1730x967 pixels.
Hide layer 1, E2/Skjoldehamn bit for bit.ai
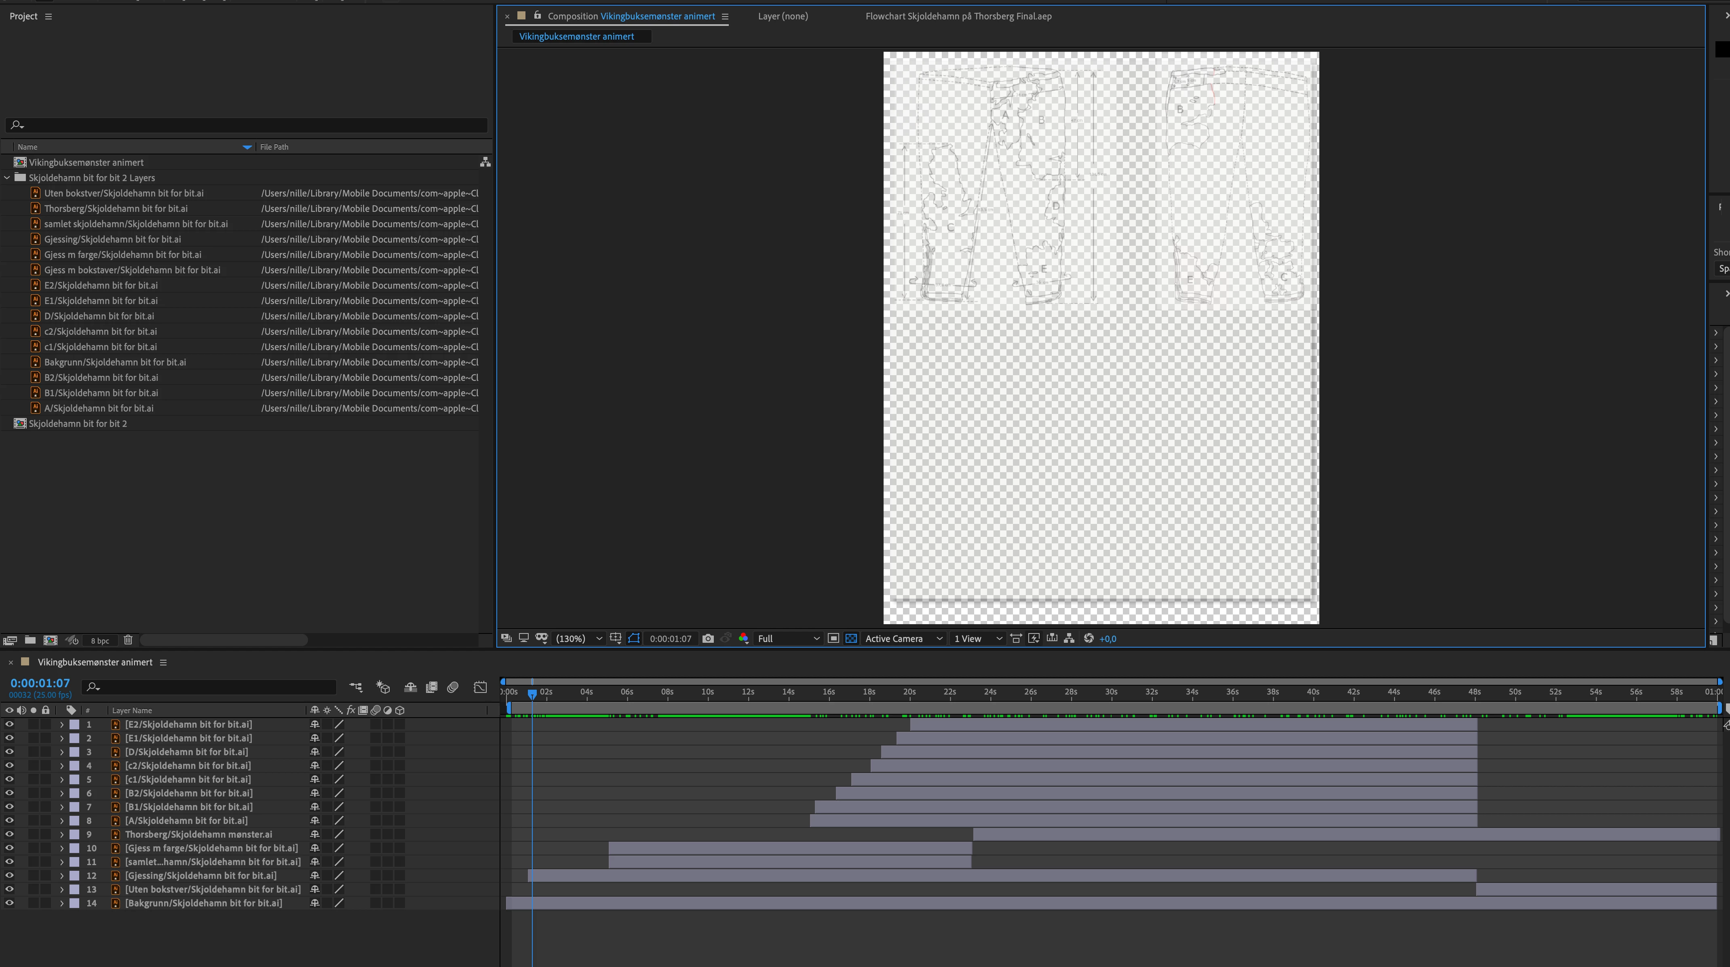pos(9,724)
